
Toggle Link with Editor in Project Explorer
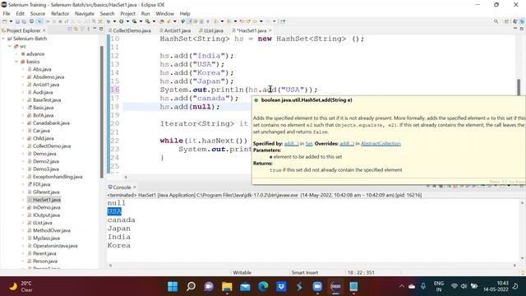[x=76, y=30]
